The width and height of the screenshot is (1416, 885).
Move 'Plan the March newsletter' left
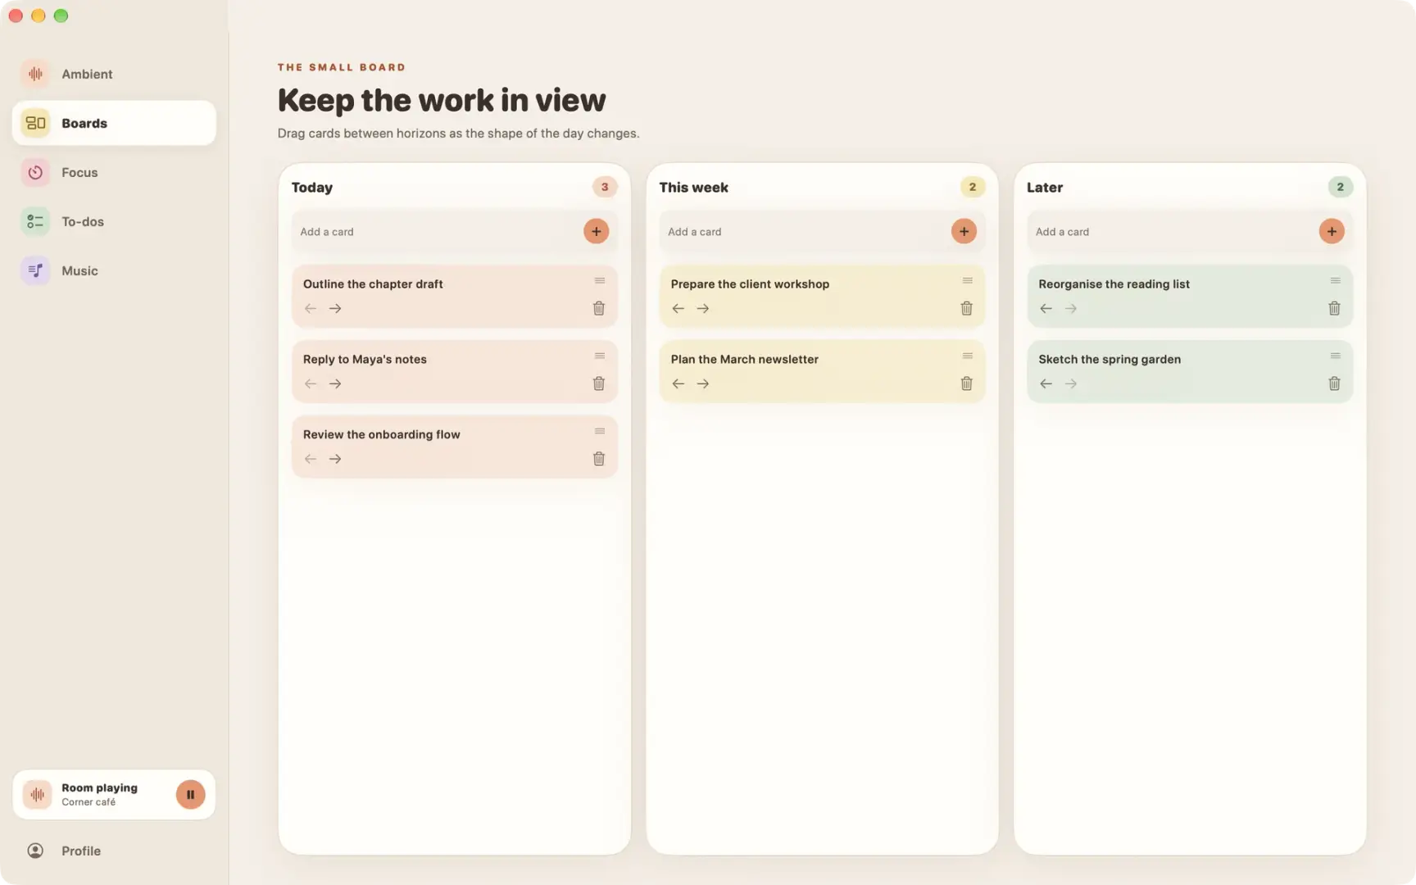coord(678,383)
